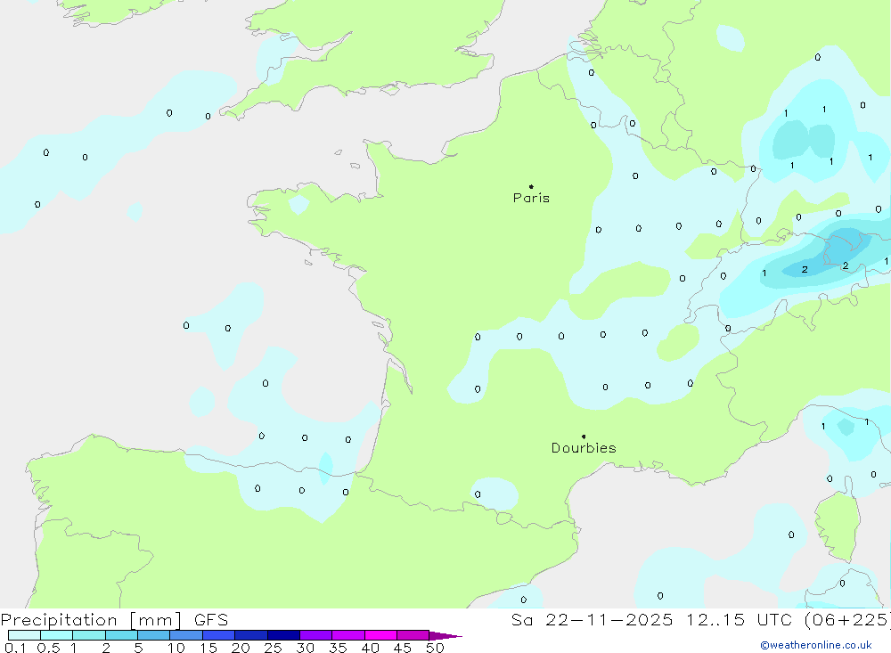This screenshot has width=891, height=653.
Task: Pick the 2–5 mm legend swatch
Action: pyautogui.click(x=121, y=635)
